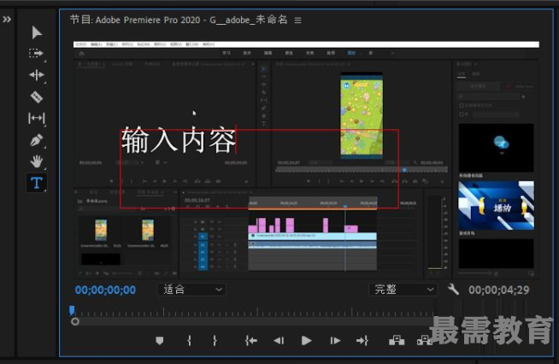Select the Type tool
559x364 pixels.
click(36, 183)
